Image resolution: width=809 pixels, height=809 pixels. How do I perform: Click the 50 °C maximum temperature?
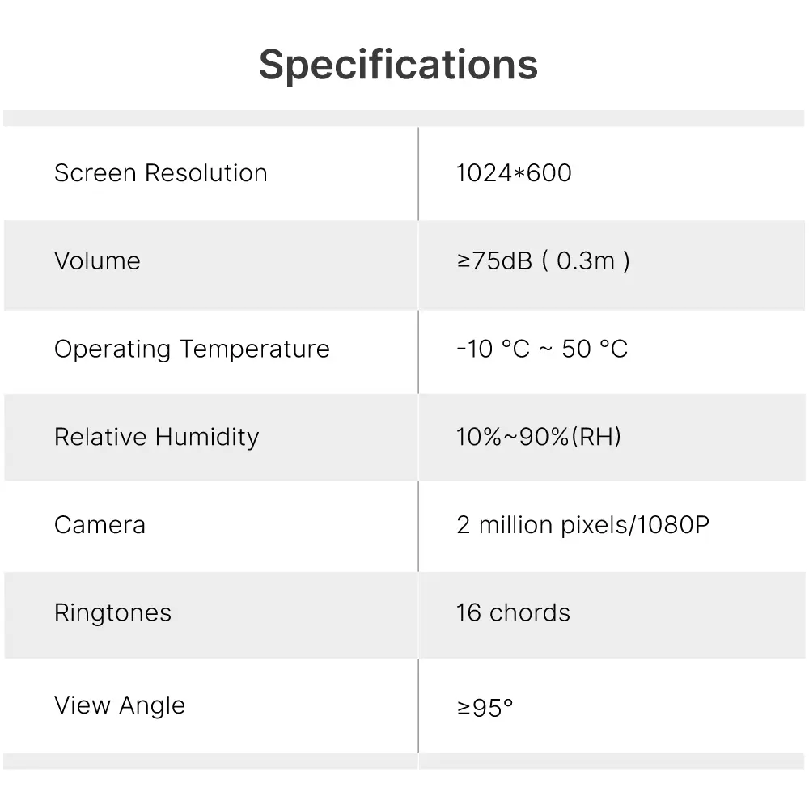coord(595,349)
